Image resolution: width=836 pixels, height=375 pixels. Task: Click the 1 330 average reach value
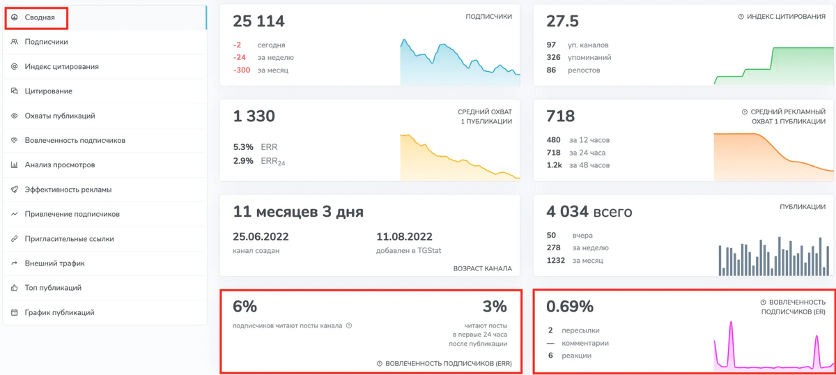[254, 116]
